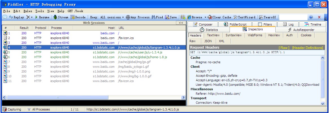
Task: Open Keep: All sessions dropdown
Action: 107,17
